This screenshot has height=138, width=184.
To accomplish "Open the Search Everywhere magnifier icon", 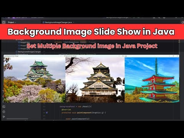I will pos(159,18).
